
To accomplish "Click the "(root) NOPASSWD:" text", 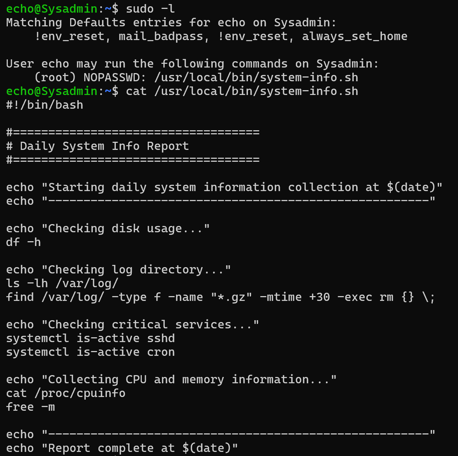I will point(91,78).
